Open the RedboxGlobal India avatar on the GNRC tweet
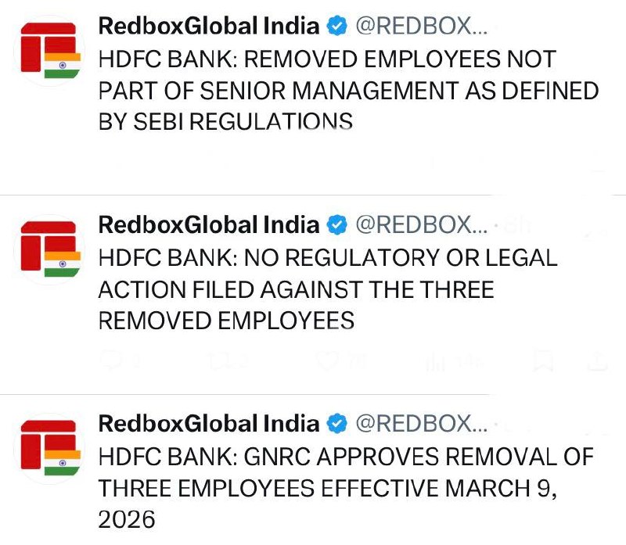The height and width of the screenshot is (545, 626). 49,448
